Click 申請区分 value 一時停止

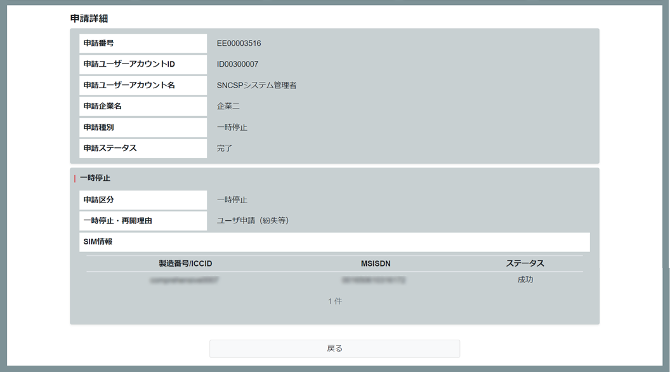click(x=232, y=200)
